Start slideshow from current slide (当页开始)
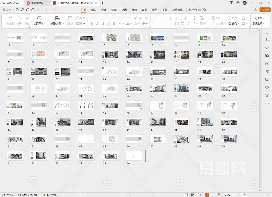Image resolution: width=272 pixels, height=197 pixels. coord(39,18)
